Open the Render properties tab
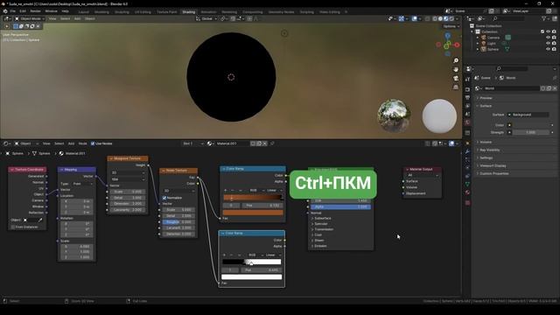Image resolution: width=560 pixels, height=315 pixels. (x=467, y=89)
